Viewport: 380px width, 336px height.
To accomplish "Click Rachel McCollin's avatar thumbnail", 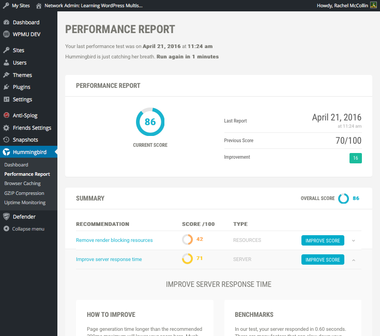I will (373, 5).
